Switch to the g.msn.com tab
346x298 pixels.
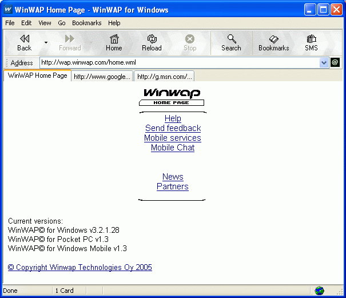pos(164,76)
